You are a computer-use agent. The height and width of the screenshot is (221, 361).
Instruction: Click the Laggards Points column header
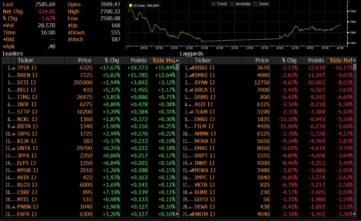316,60
